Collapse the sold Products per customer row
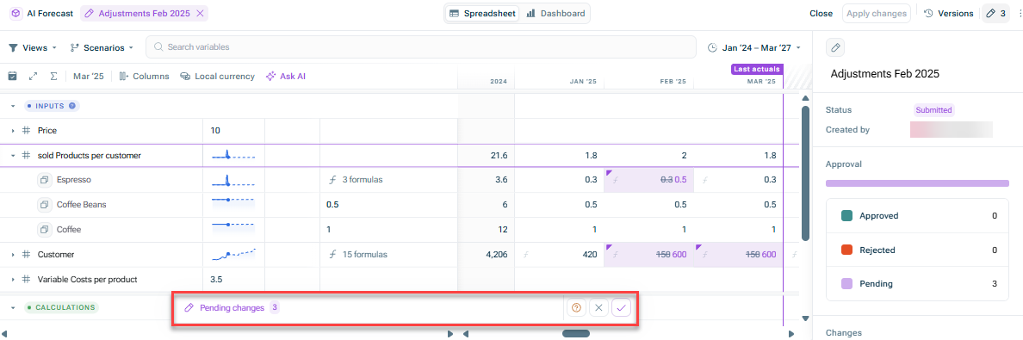 (12, 155)
